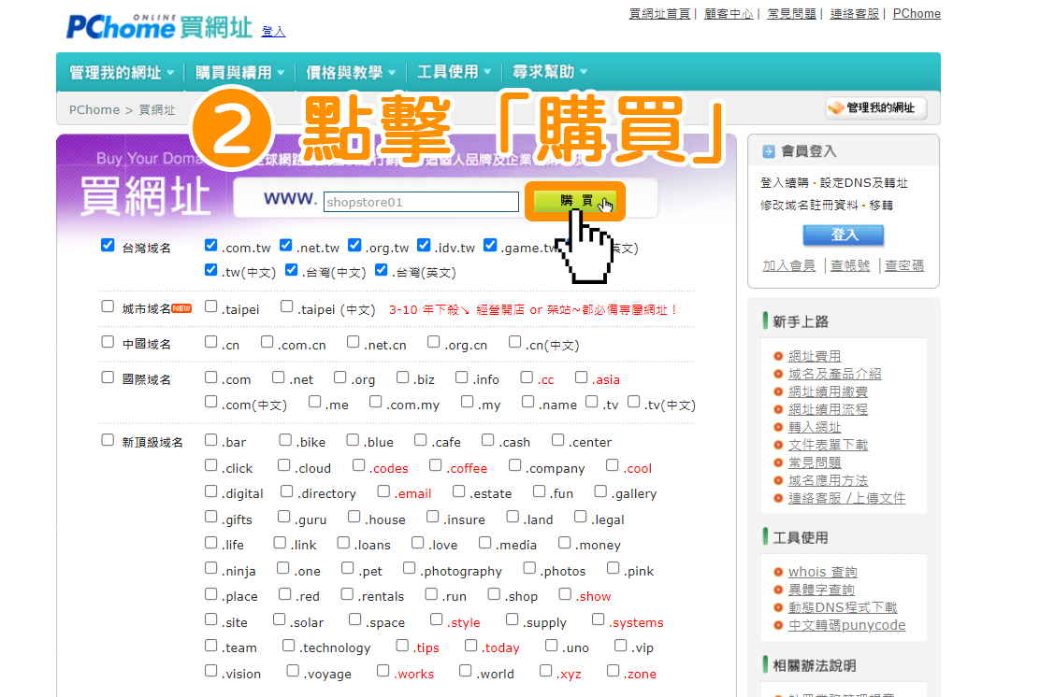Open 域名應用方法 sidebar link

828,480
